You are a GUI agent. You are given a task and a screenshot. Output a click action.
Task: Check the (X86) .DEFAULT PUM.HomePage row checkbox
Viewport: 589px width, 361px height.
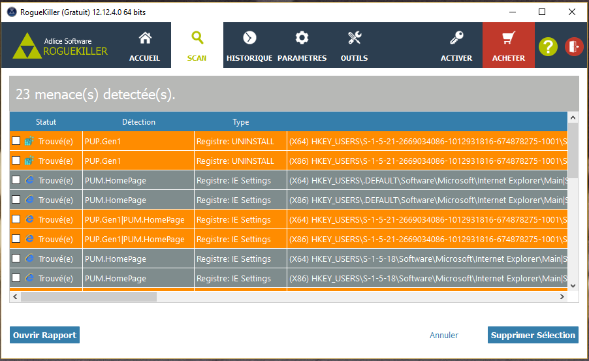16,200
